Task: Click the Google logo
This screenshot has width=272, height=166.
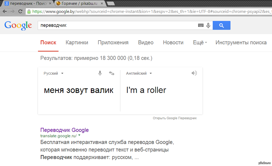Action: [x=18, y=26]
